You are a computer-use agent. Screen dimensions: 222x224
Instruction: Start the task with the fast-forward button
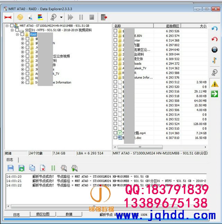tap(70, 17)
